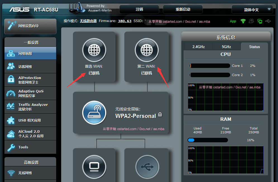This screenshot has width=278, height=182.
Task: Click the green LAN monitors status icon
Action: pyautogui.click(x=260, y=21)
